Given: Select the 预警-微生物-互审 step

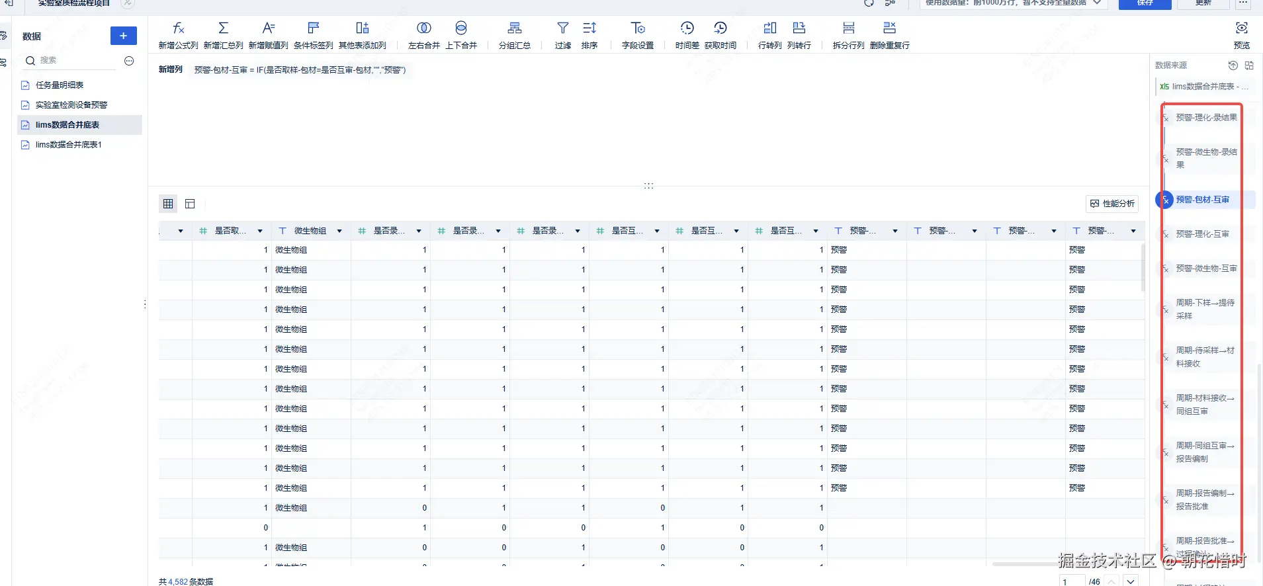Looking at the screenshot, I should 1205,269.
